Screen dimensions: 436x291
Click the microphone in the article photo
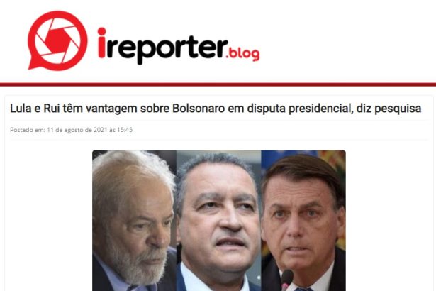pos(286,280)
